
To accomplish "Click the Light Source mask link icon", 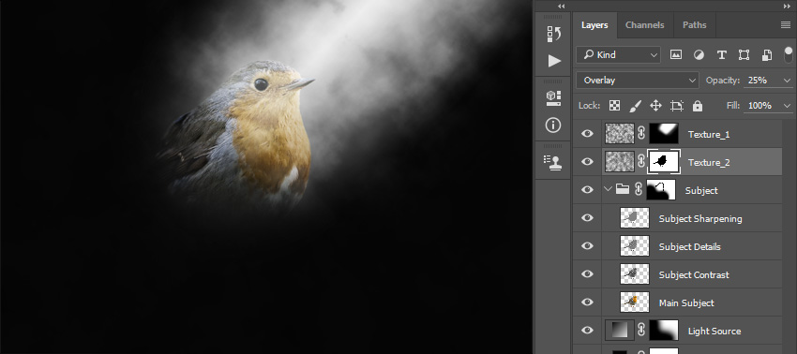I will pyautogui.click(x=641, y=331).
